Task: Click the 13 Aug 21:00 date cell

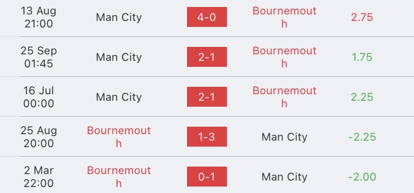Action: 38,17
